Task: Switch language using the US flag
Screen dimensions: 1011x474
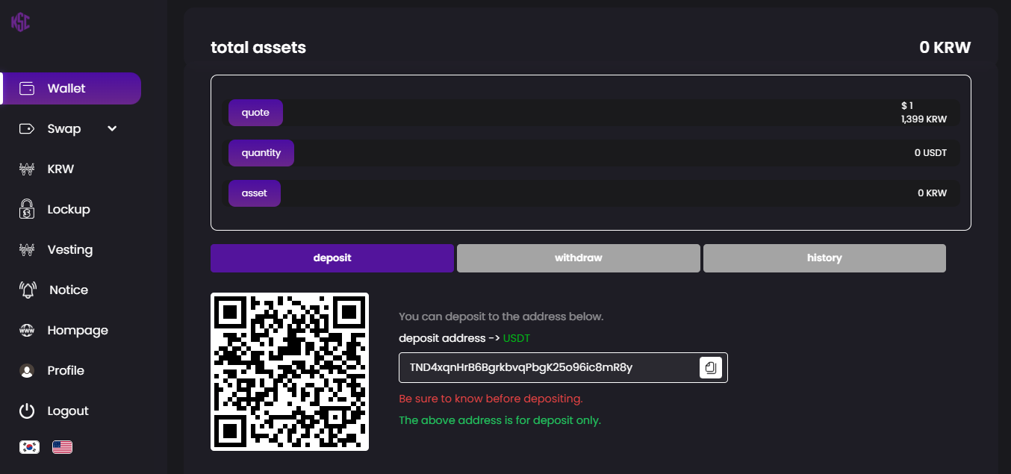Action: coord(62,447)
